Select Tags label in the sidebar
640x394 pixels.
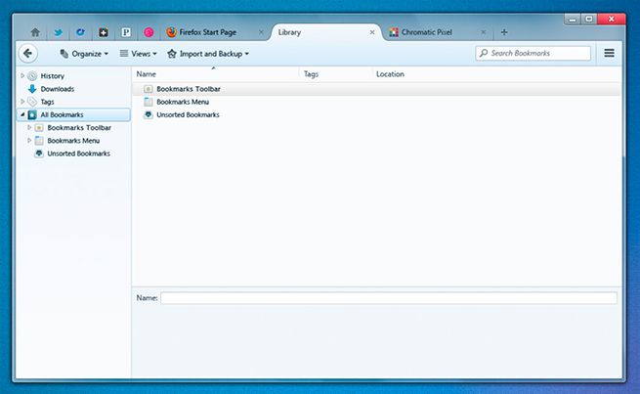[x=47, y=102]
